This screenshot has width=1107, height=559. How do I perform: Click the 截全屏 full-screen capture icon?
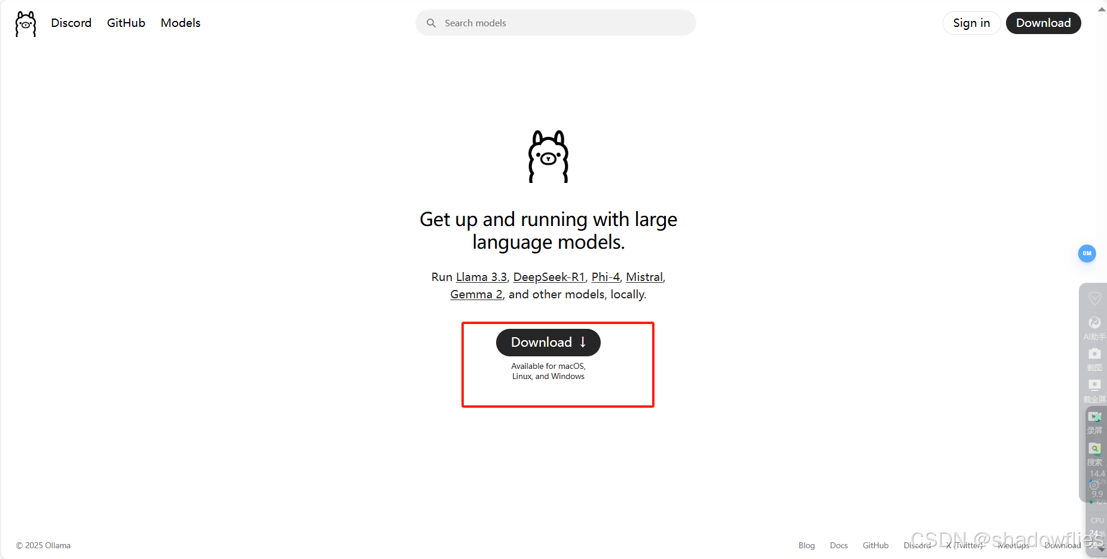coord(1094,391)
